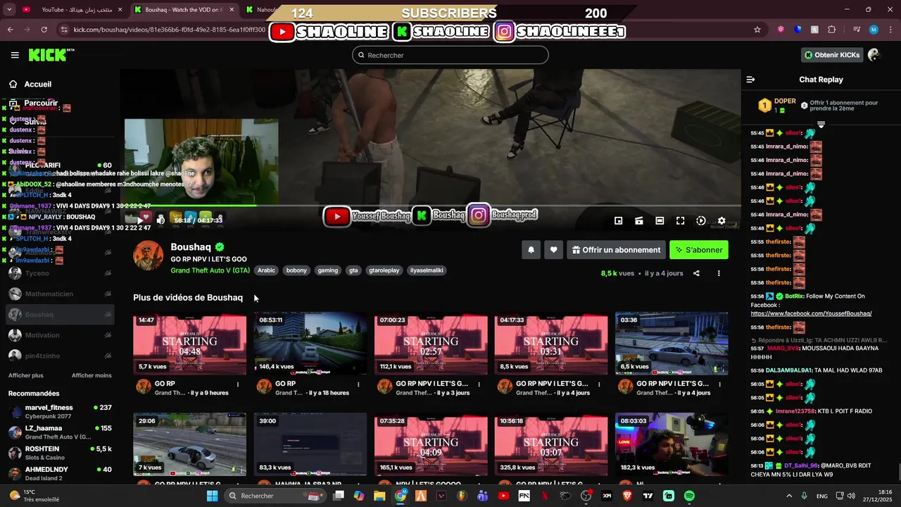This screenshot has width=901, height=507.
Task: Open the YouTube app in taskbar
Action: click(x=503, y=496)
